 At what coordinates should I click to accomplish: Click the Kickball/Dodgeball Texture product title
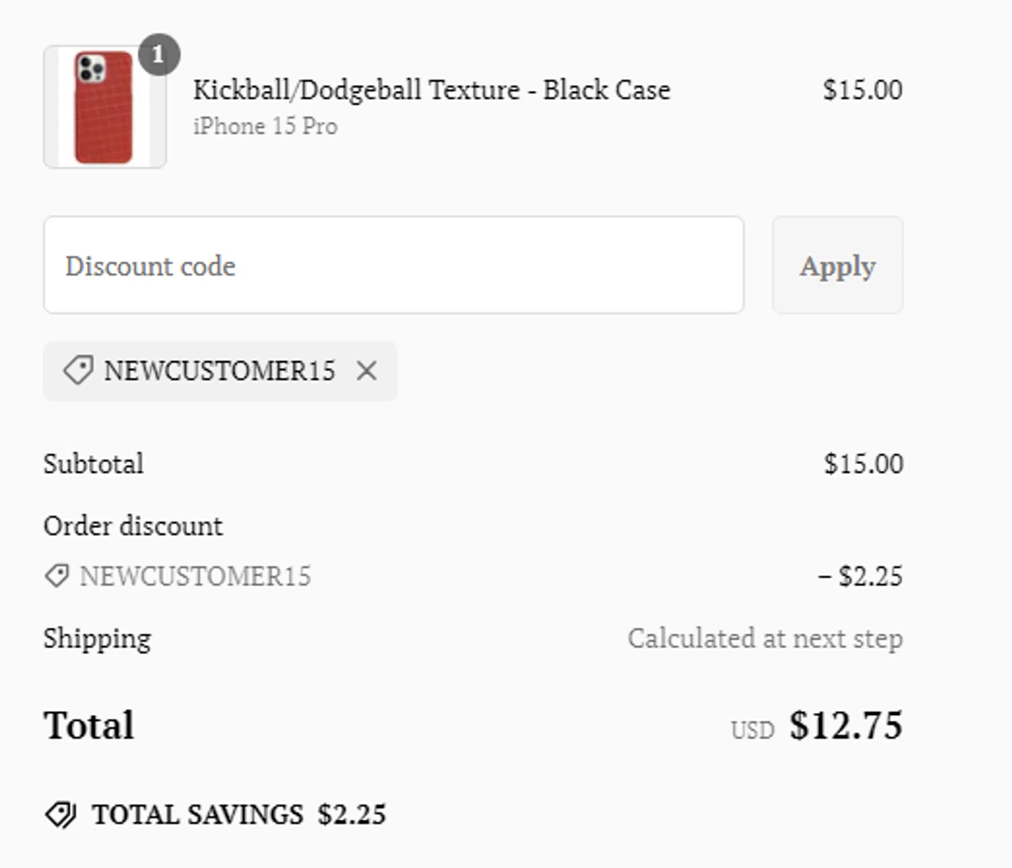pos(431,90)
